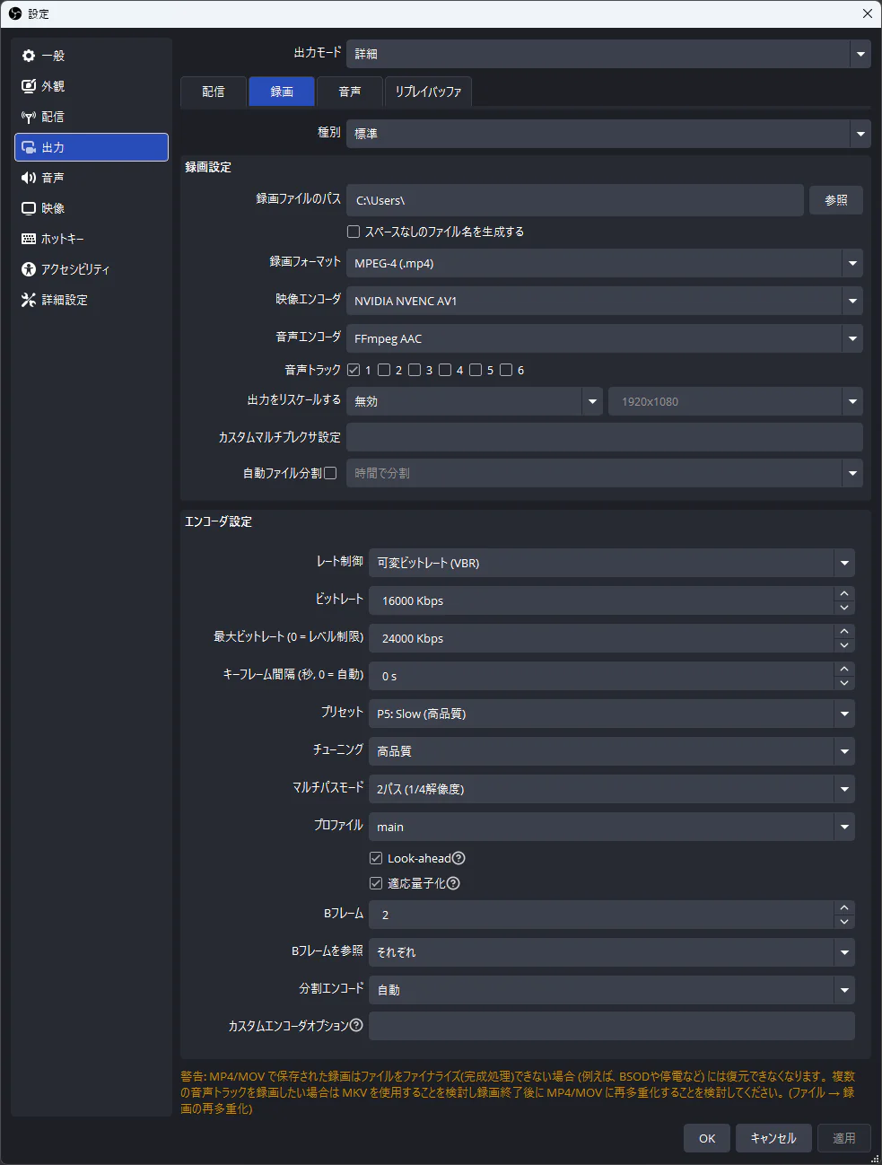The height and width of the screenshot is (1165, 882).
Task: Select the 音声 (Audio) sidebar section
Action: (54, 178)
